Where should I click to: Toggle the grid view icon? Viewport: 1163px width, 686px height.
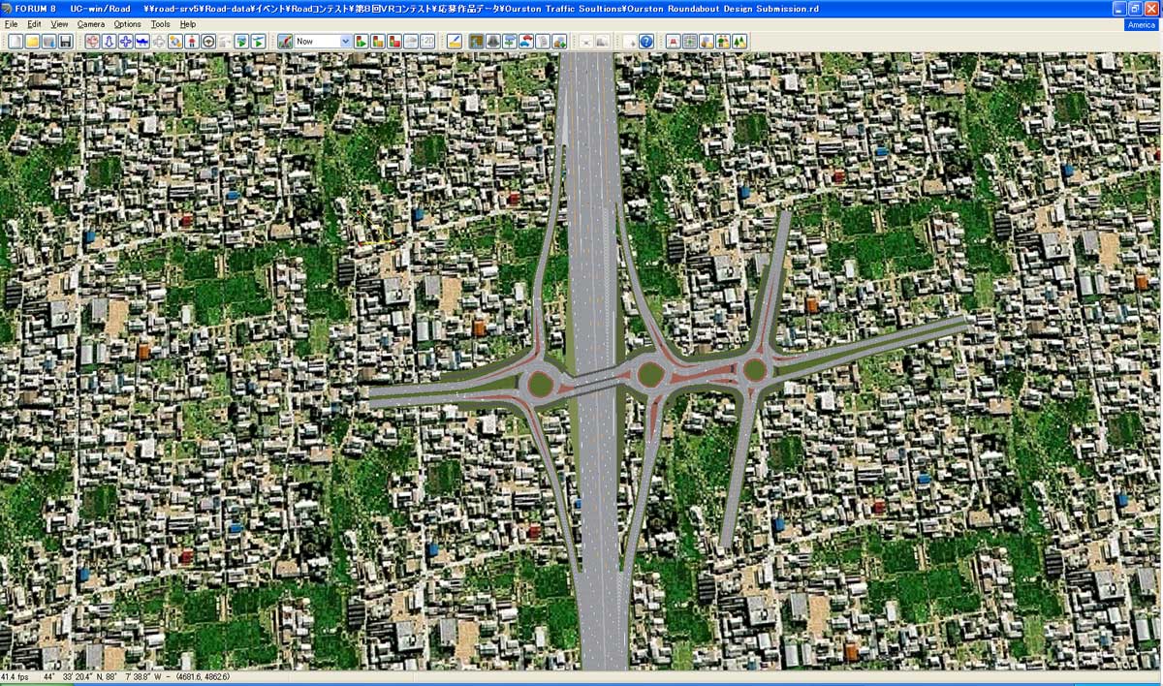(x=690, y=42)
